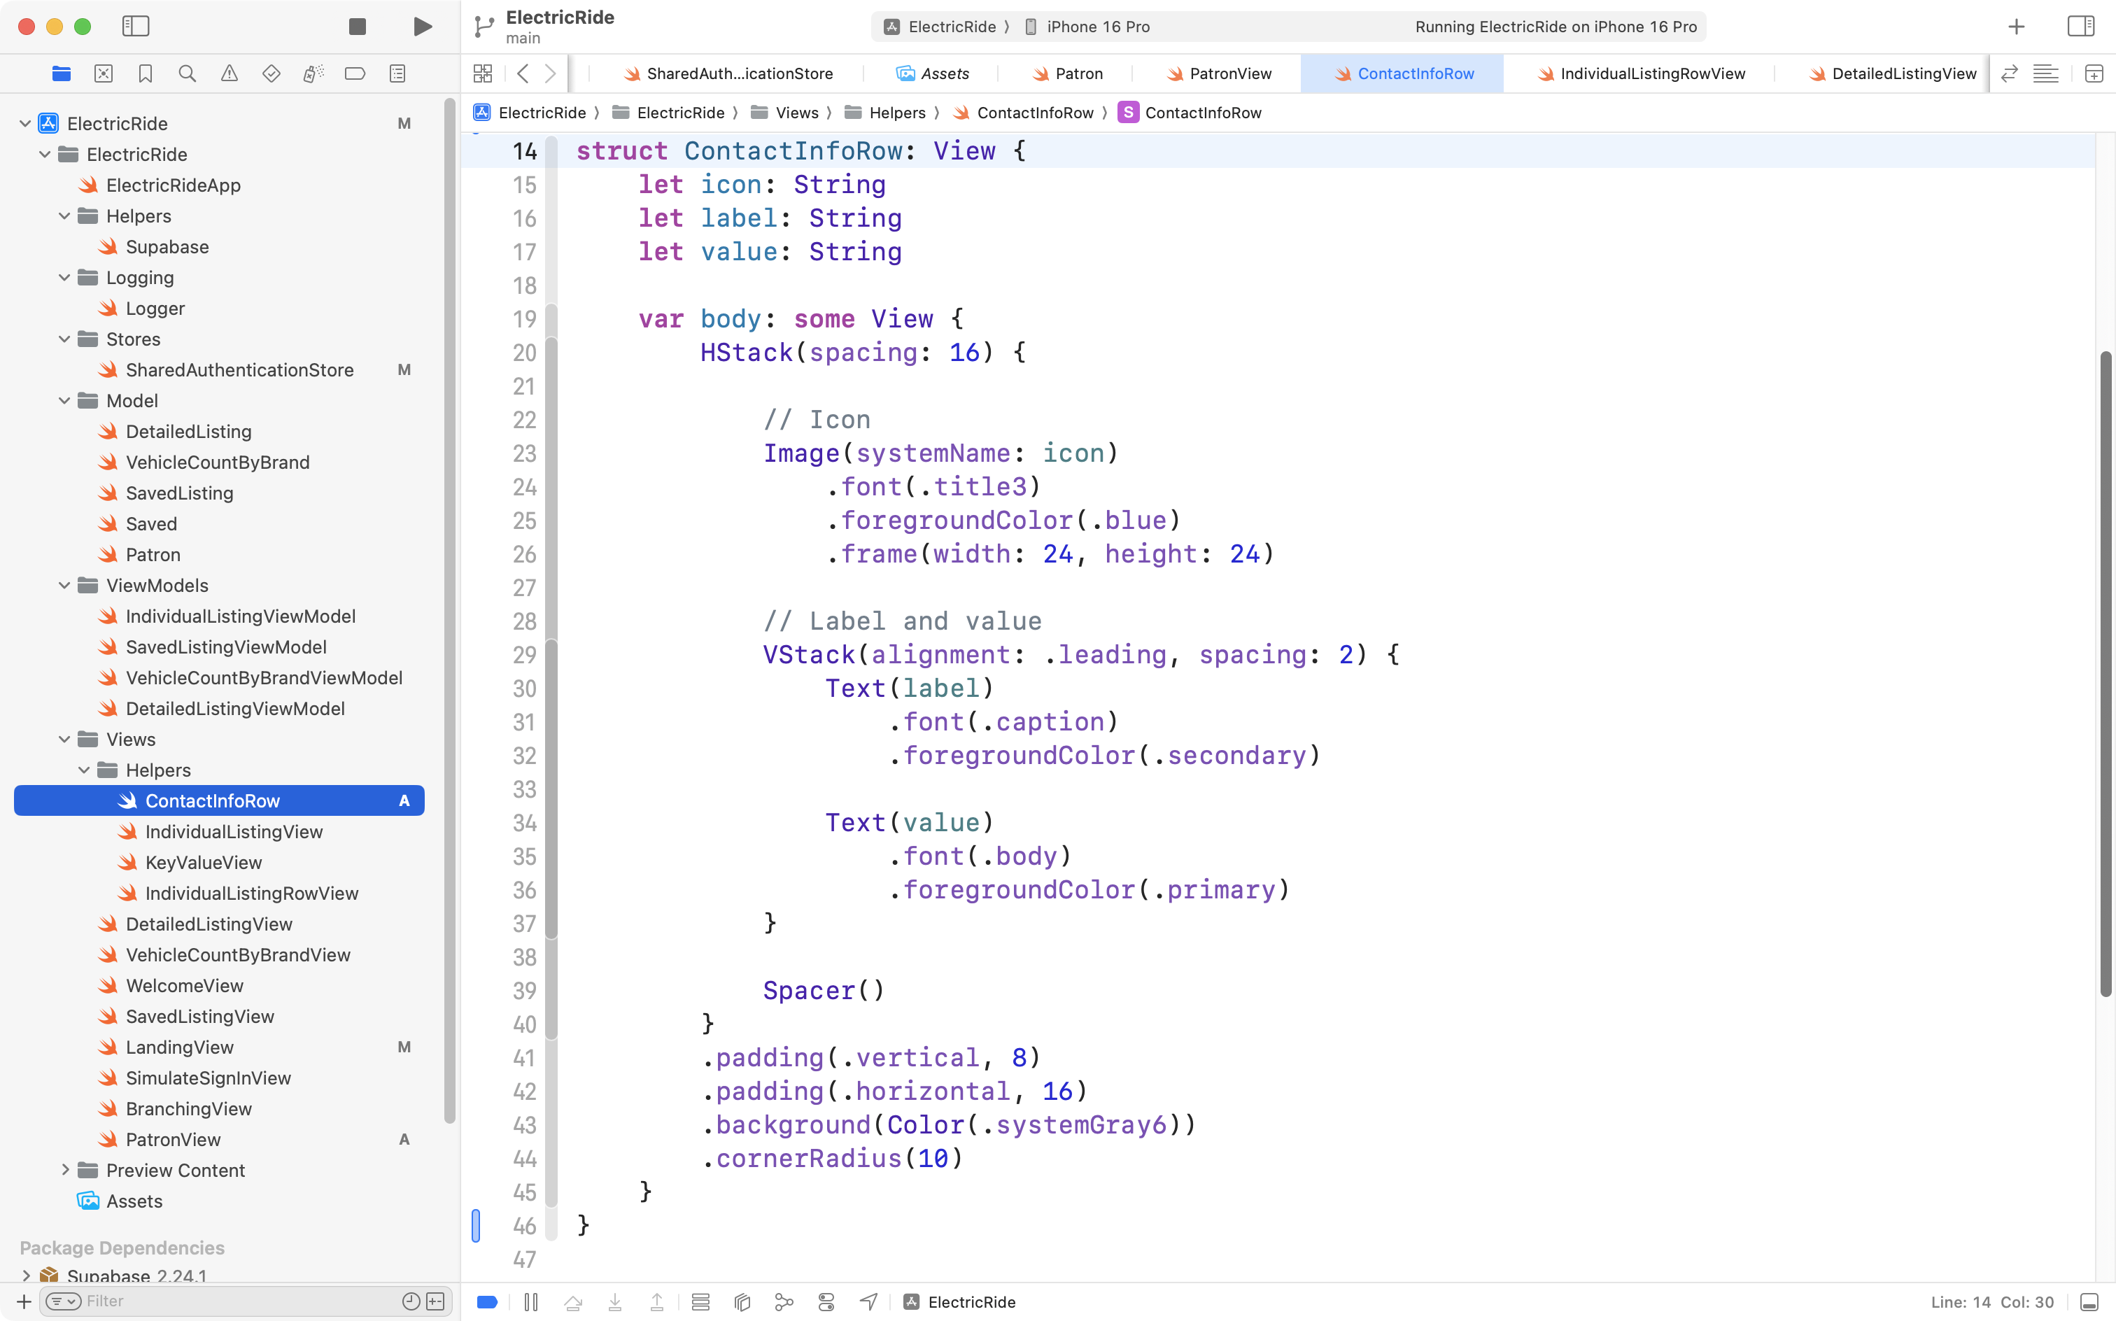Viewport: 2116px width, 1321px height.
Task: Select iPhone 16 Pro run destination
Action: click(1097, 26)
